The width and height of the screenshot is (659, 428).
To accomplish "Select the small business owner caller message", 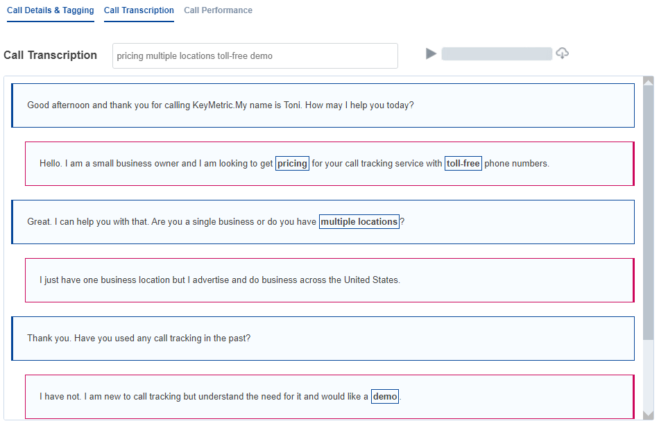I will pos(329,164).
